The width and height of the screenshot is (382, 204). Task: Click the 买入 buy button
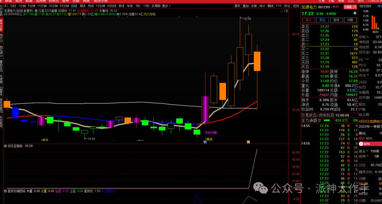pyautogui.click(x=308, y=20)
